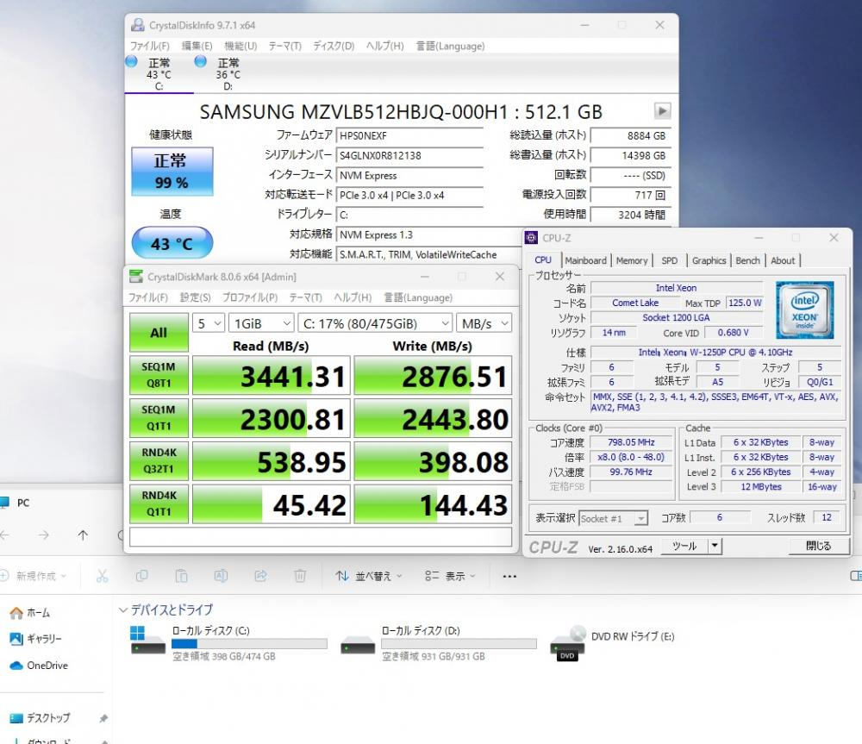Open the MB/s unit dropdown
The image size is (862, 744).
tap(484, 323)
